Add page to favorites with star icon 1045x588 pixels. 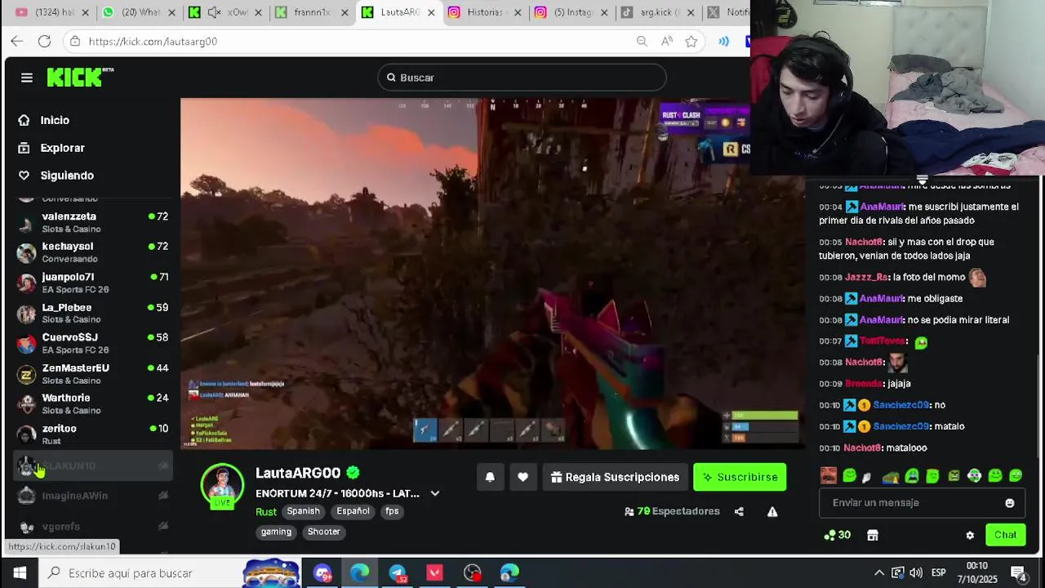coord(691,41)
